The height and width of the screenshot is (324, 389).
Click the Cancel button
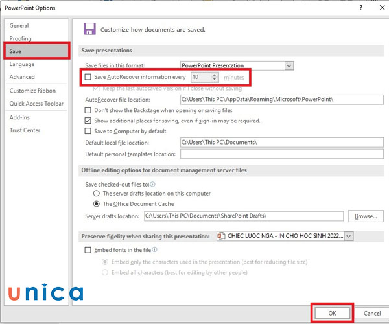(x=372, y=313)
